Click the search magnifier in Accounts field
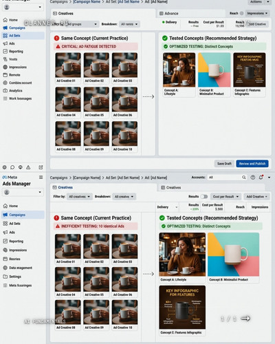The height and width of the screenshot is (344, 275). coord(244,178)
